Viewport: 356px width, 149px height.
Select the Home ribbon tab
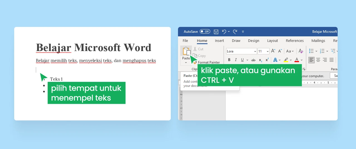(202, 41)
